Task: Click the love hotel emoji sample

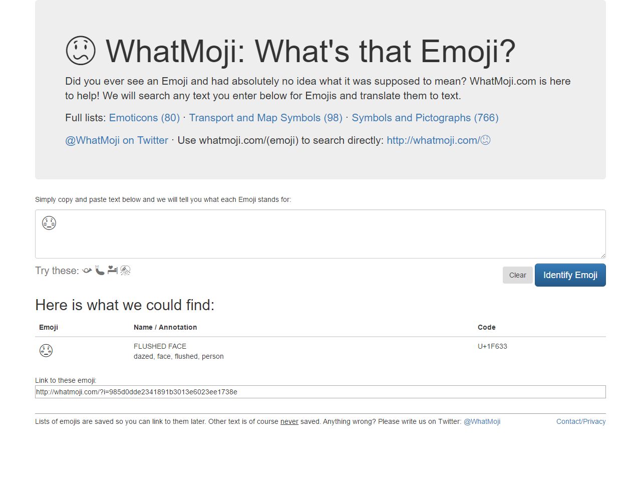Action: [x=112, y=270]
